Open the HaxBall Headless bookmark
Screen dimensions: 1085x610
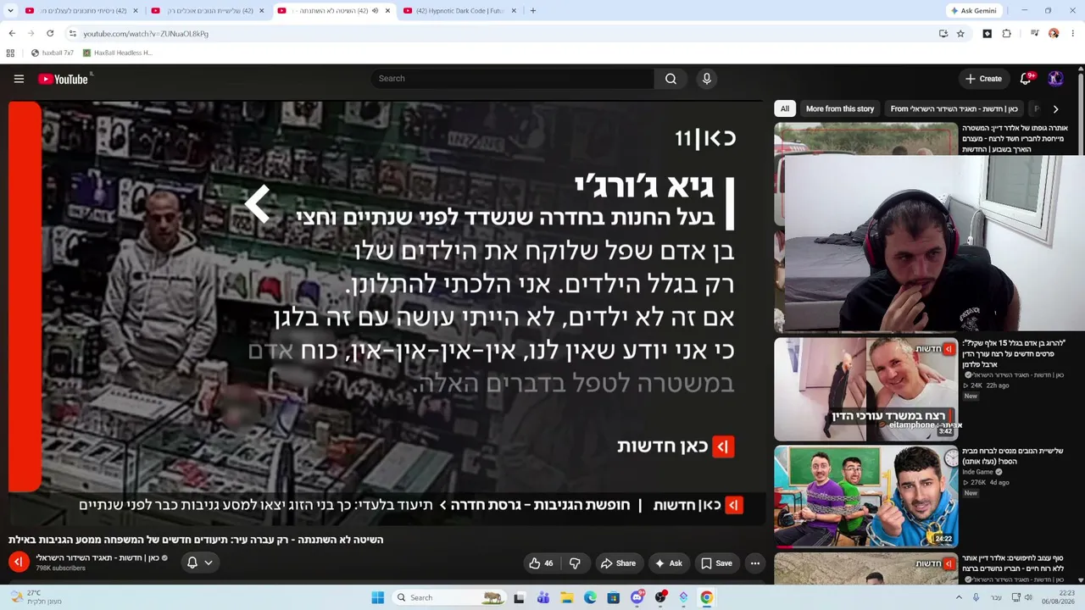[118, 53]
